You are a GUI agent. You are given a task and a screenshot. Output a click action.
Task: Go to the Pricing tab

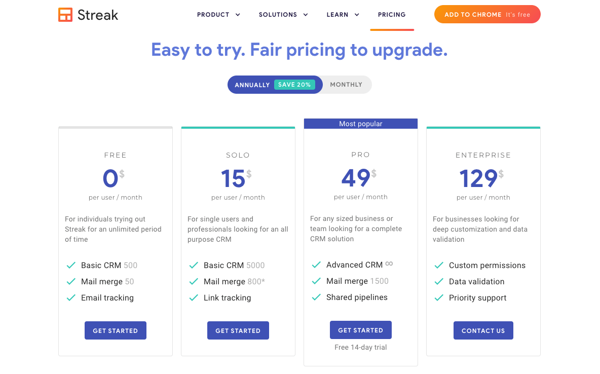(x=392, y=15)
